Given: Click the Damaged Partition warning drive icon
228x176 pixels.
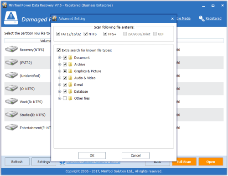Looking at the screenshot, I should pos(11,18).
